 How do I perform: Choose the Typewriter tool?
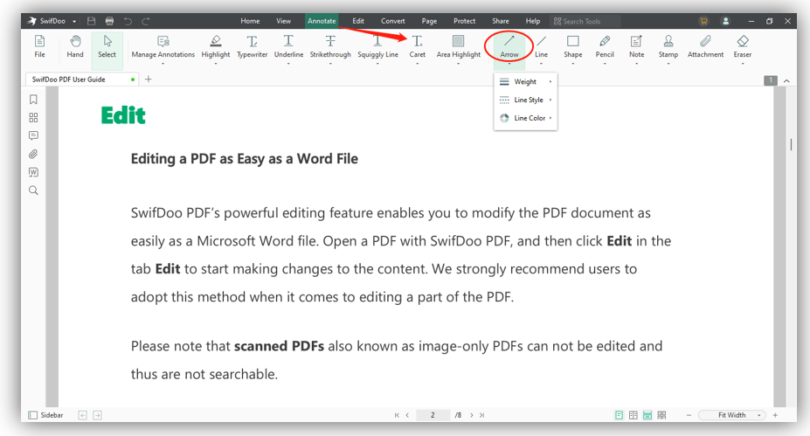click(x=253, y=46)
